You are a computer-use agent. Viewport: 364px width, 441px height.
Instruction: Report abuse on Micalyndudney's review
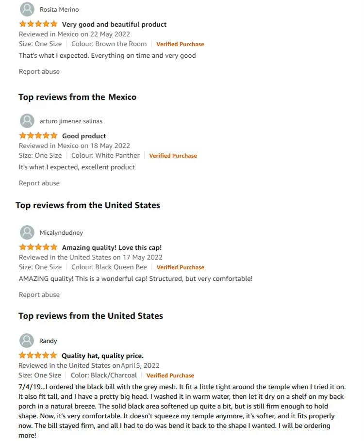pos(39,294)
